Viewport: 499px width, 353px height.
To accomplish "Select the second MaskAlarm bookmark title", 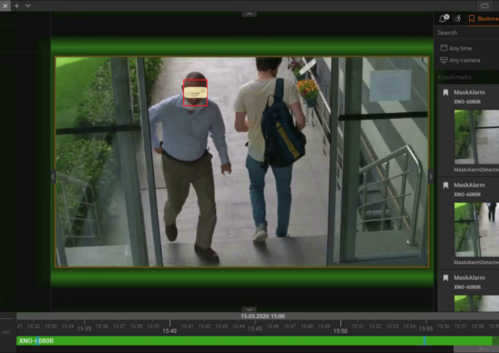I will click(469, 185).
